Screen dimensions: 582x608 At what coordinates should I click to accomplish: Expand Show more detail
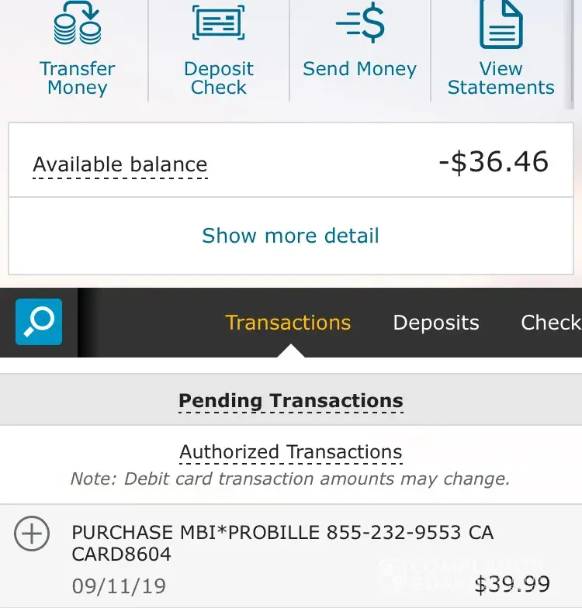click(x=290, y=236)
